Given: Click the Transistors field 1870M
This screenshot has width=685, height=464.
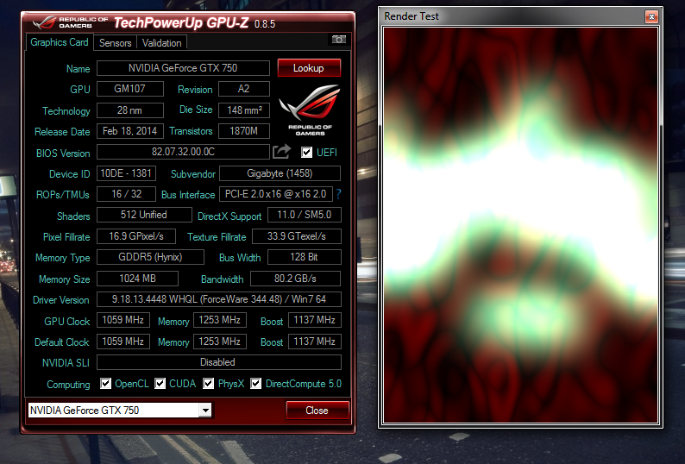Looking at the screenshot, I should (244, 131).
